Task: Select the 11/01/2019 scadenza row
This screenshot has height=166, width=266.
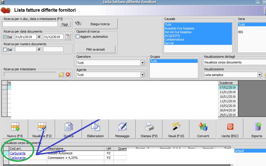Action: coord(228,101)
